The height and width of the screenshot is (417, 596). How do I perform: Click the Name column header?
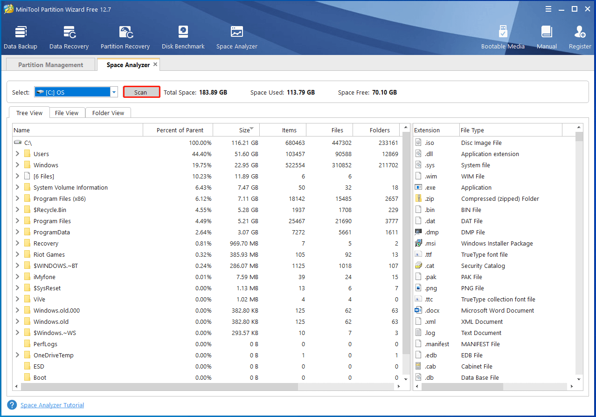(x=78, y=130)
